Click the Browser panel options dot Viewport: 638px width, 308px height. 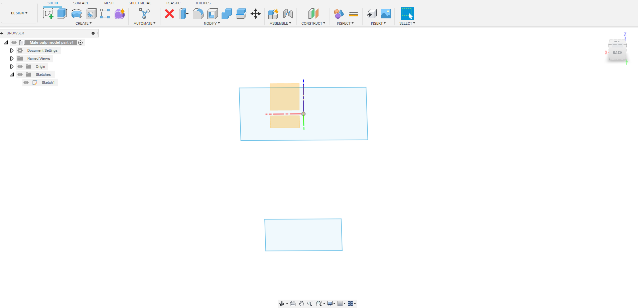point(93,33)
